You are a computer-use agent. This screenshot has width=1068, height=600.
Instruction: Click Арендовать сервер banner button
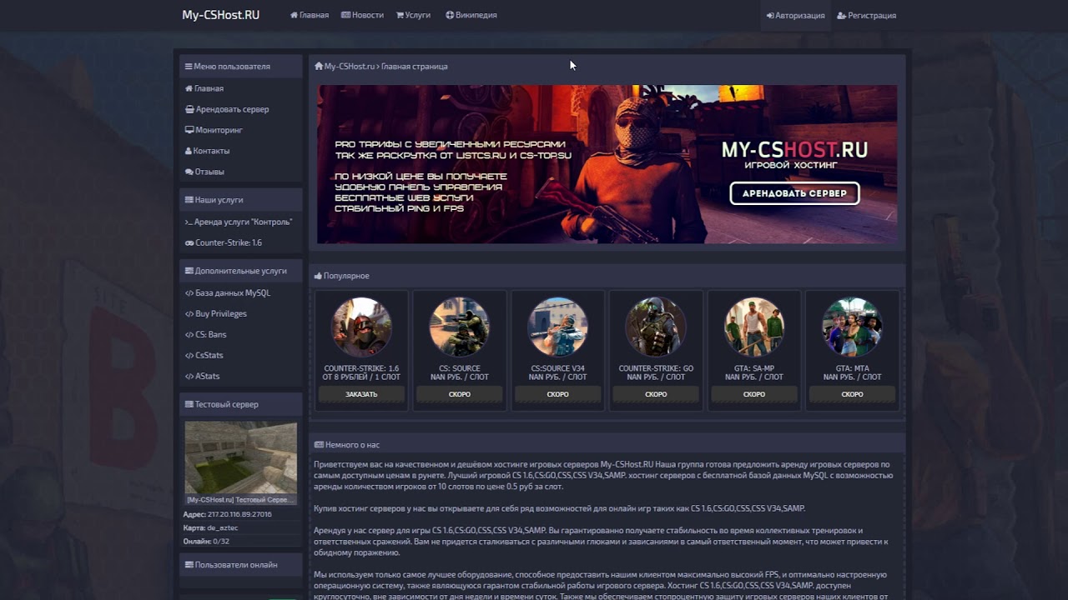(x=794, y=193)
